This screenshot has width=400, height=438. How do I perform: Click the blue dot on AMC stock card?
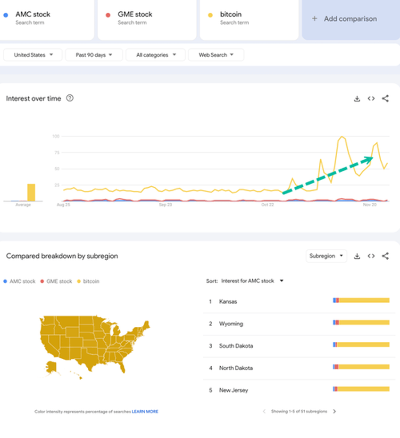[6, 15]
